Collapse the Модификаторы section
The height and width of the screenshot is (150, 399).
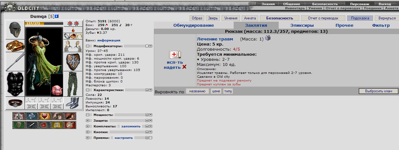point(87,46)
